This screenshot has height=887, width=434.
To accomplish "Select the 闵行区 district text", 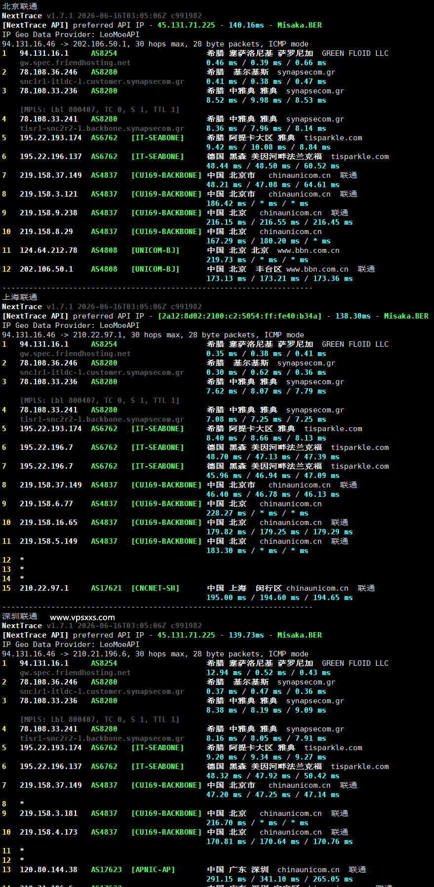I will [x=269, y=588].
